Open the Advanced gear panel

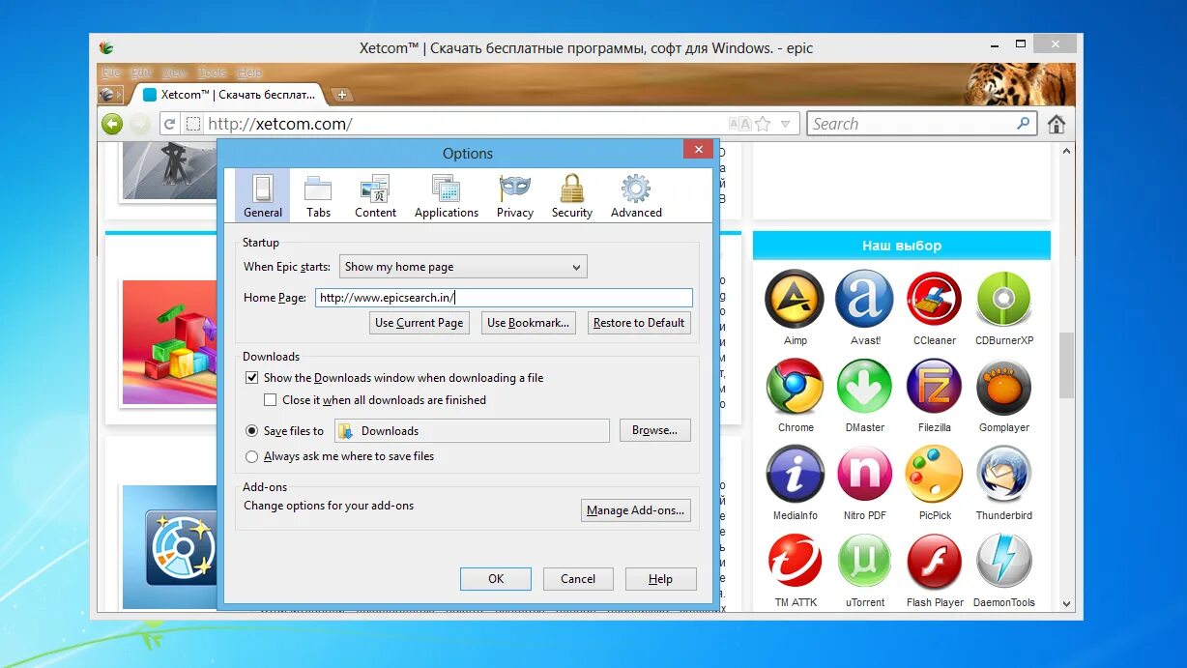(636, 196)
